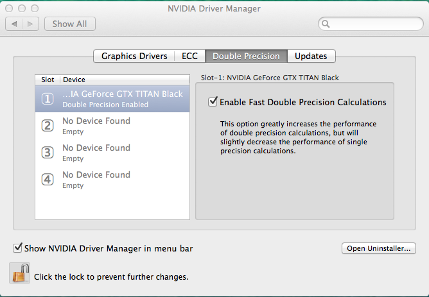429x297 pixels.
Task: Select the GeForce GTX TITAN Black device row
Action: 122,99
